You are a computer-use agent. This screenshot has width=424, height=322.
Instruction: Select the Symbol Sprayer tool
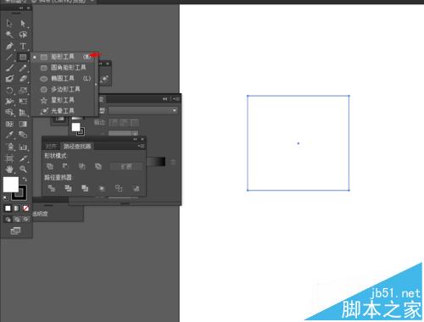[10, 147]
